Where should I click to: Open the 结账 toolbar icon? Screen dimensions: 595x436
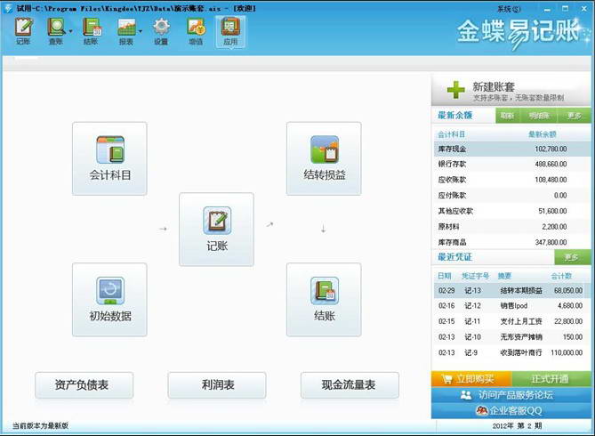(91, 31)
